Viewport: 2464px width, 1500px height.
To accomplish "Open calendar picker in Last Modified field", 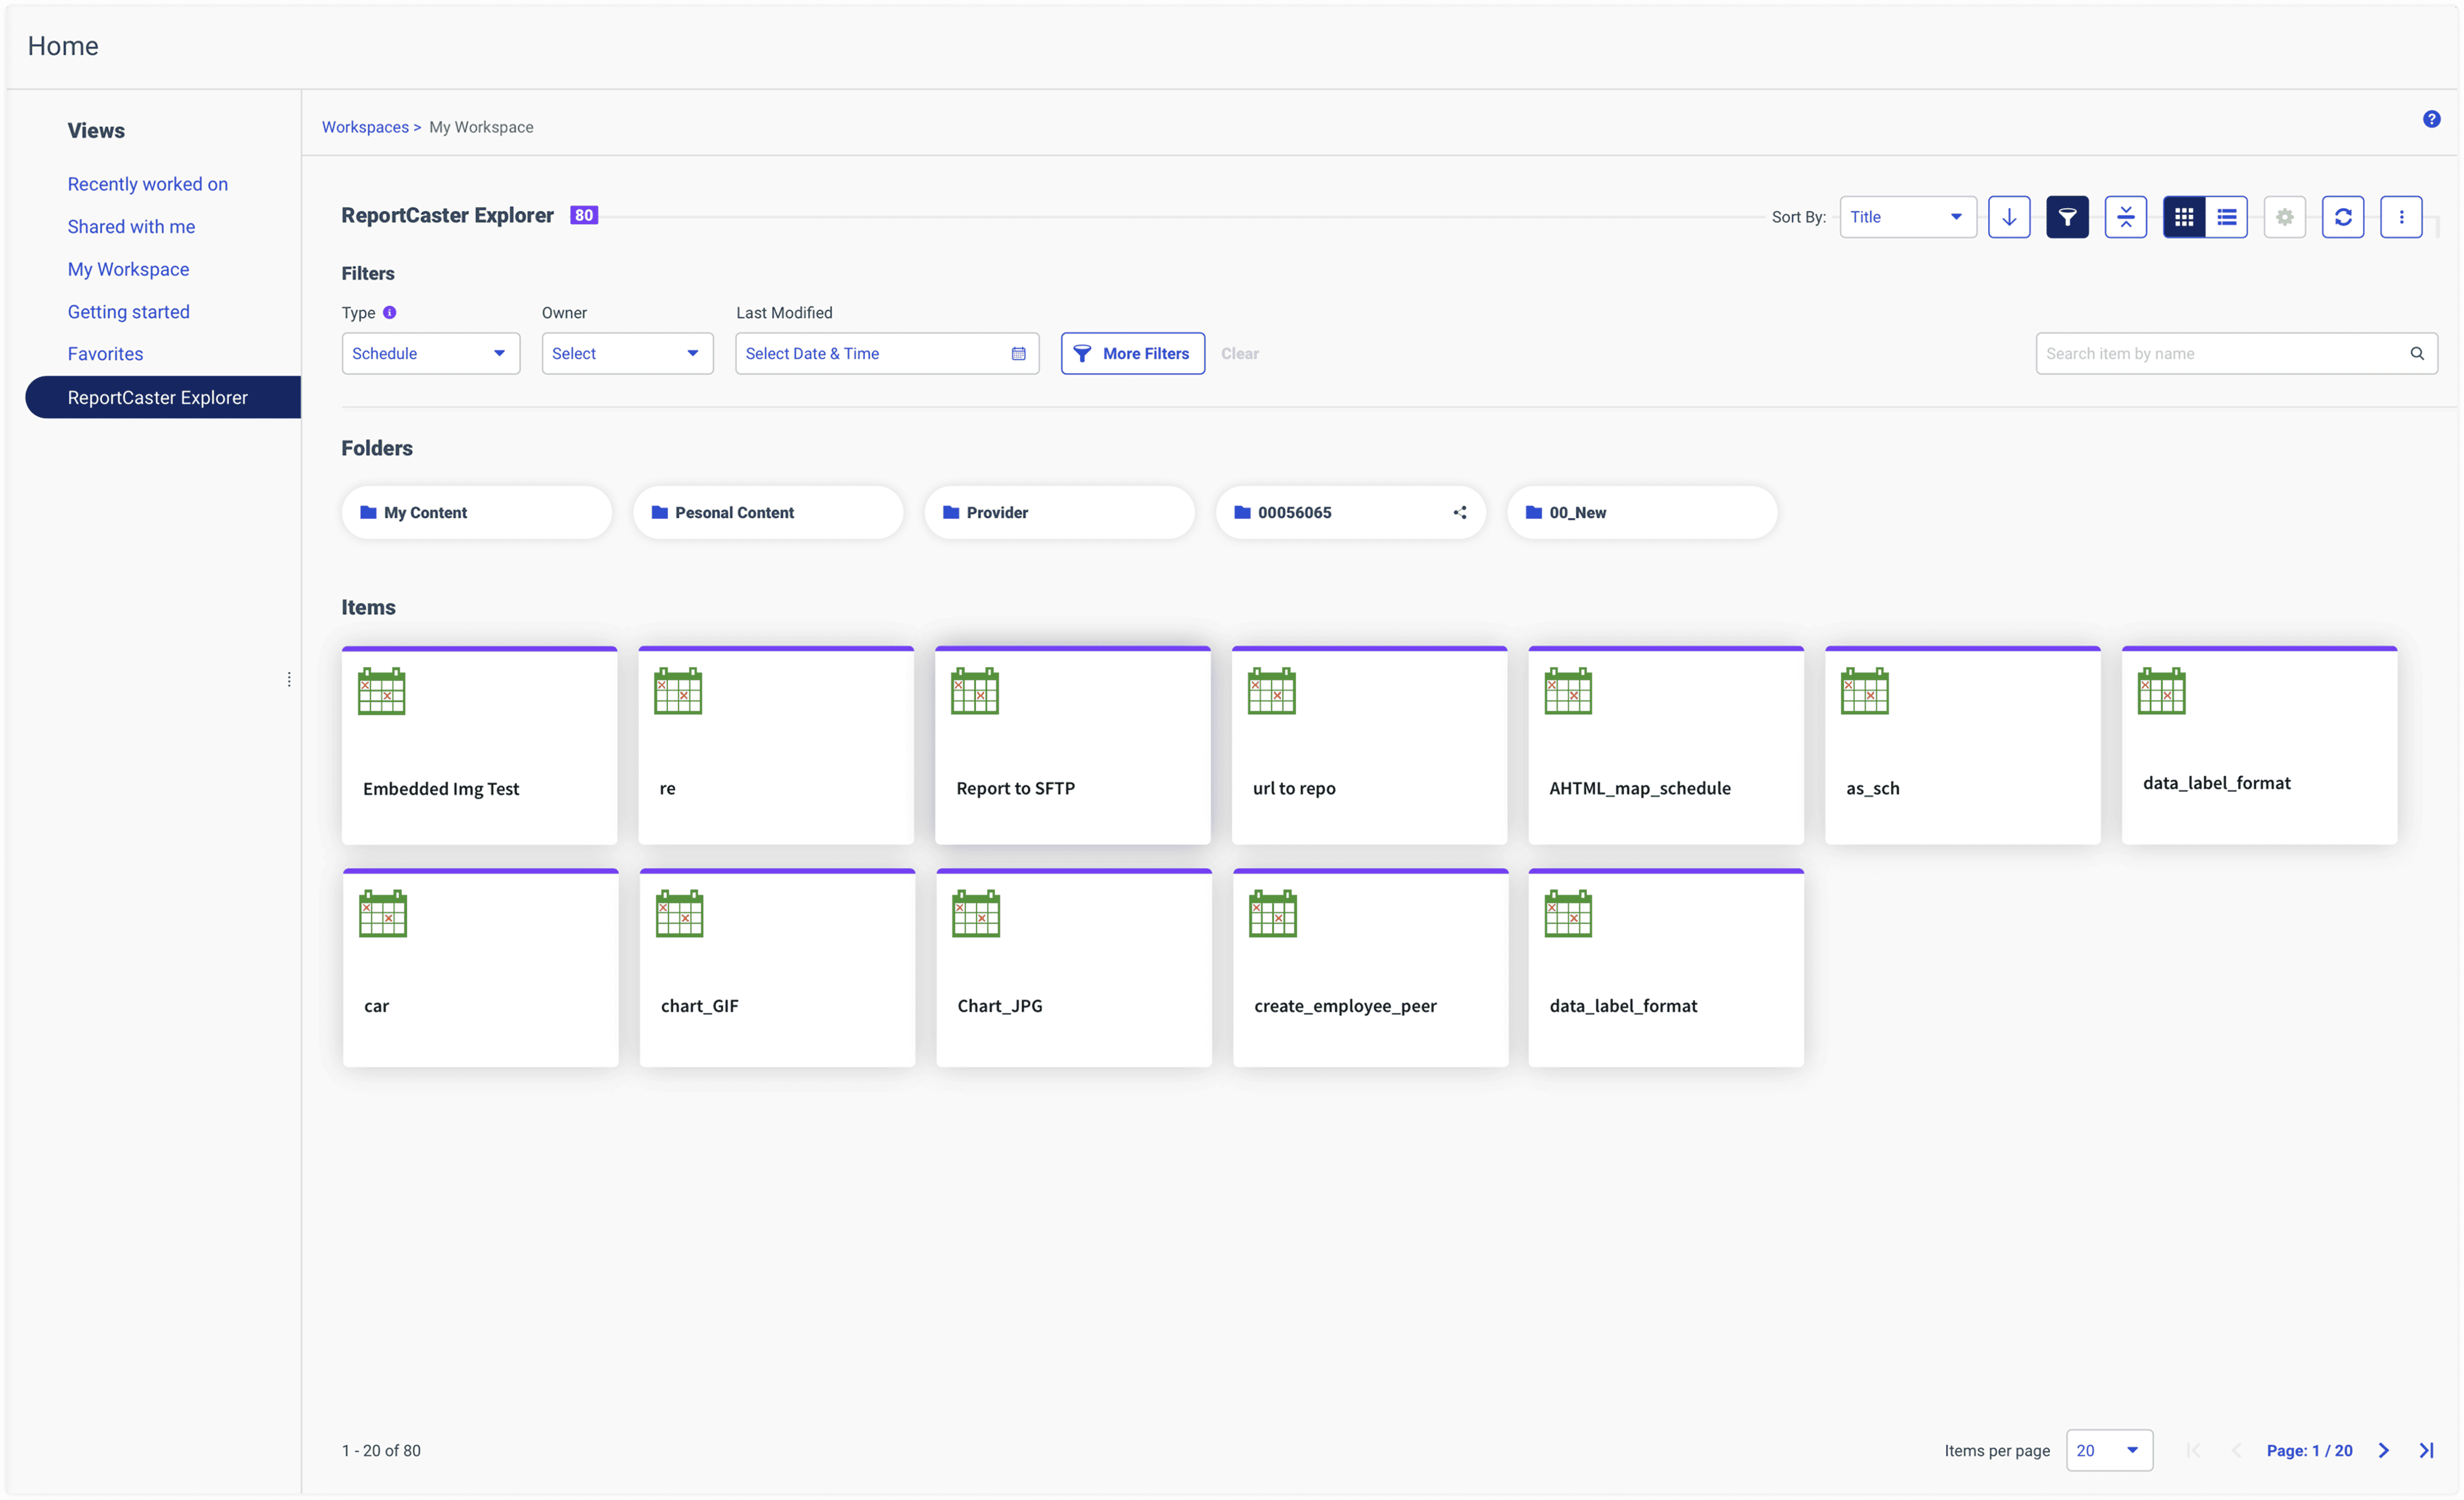I will (1018, 354).
